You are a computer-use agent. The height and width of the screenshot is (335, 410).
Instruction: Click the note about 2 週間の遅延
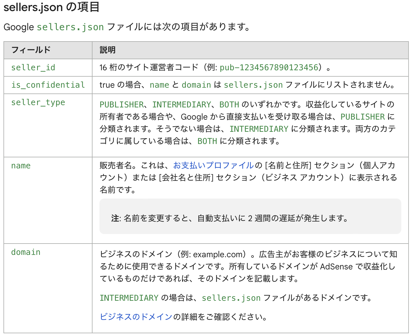coord(250,216)
